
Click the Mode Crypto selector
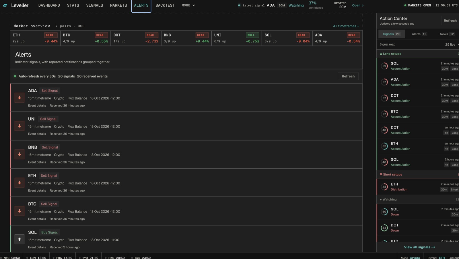(x=411, y=258)
